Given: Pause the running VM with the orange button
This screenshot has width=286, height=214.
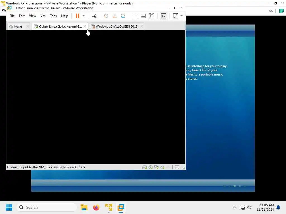Looking at the screenshot, I should point(78,16).
